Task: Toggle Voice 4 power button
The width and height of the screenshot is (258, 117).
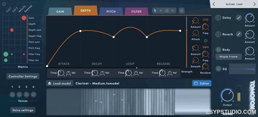Action: (x=34, y=95)
